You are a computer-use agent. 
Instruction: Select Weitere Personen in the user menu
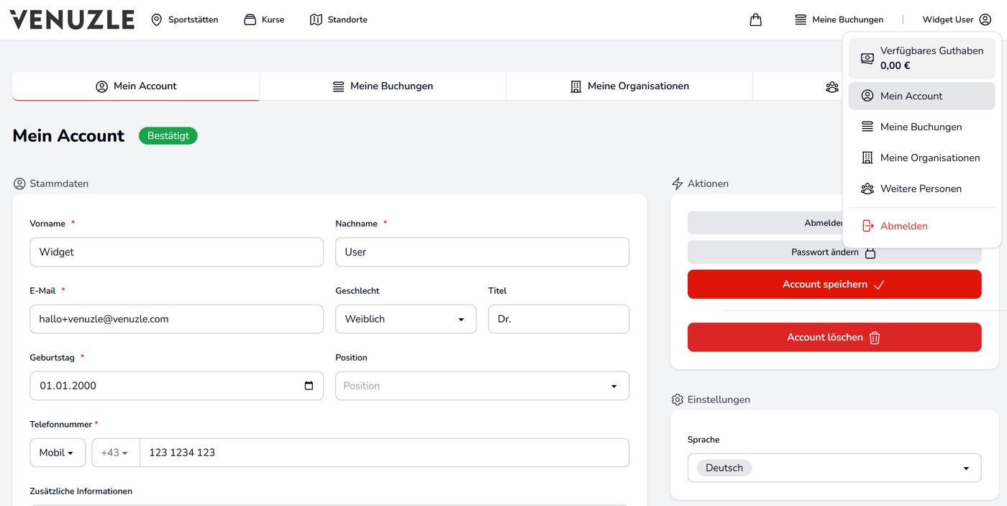pyautogui.click(x=921, y=189)
